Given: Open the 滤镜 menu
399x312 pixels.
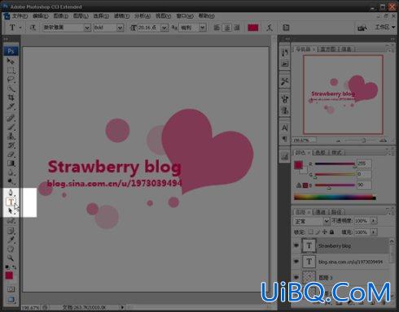Looking at the screenshot, I should tap(121, 16).
